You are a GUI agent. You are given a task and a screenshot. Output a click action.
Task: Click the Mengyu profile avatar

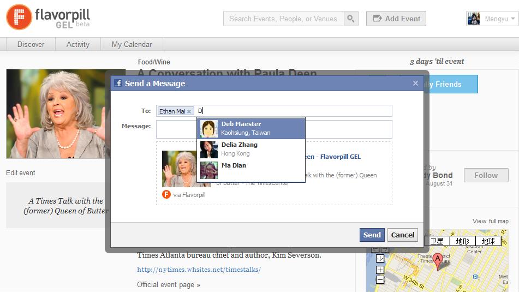[x=473, y=19]
